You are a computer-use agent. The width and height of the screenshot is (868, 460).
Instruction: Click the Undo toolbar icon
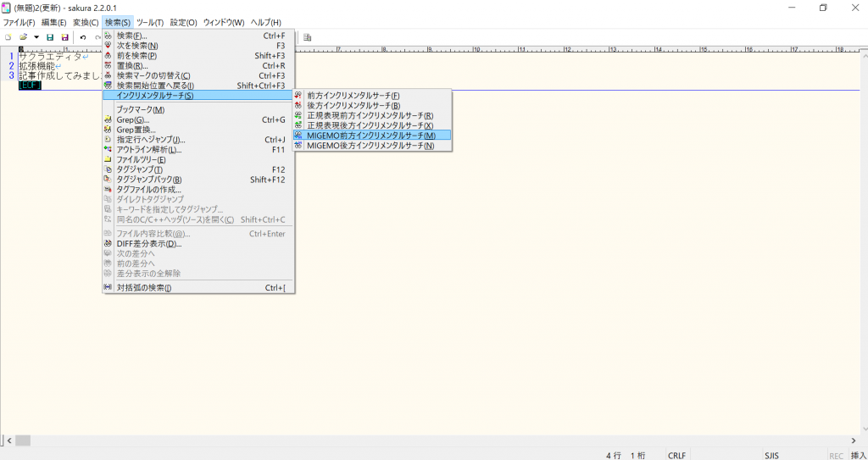(83, 37)
